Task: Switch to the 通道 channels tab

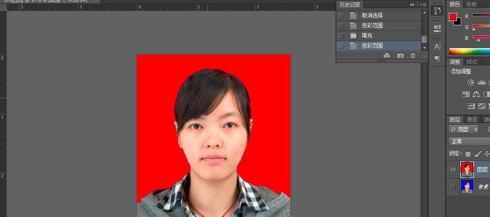Action: pyautogui.click(x=472, y=119)
